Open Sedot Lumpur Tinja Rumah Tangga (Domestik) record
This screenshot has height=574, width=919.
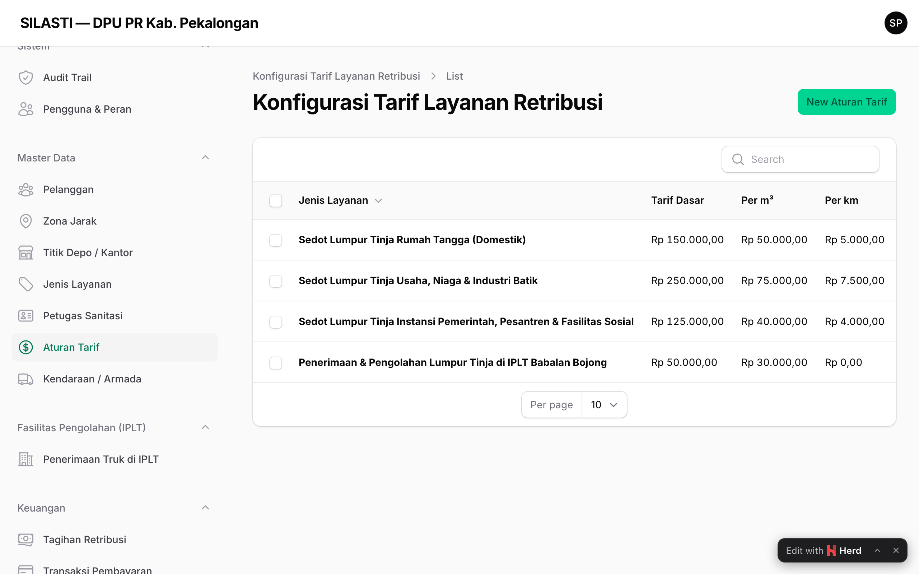tap(412, 240)
